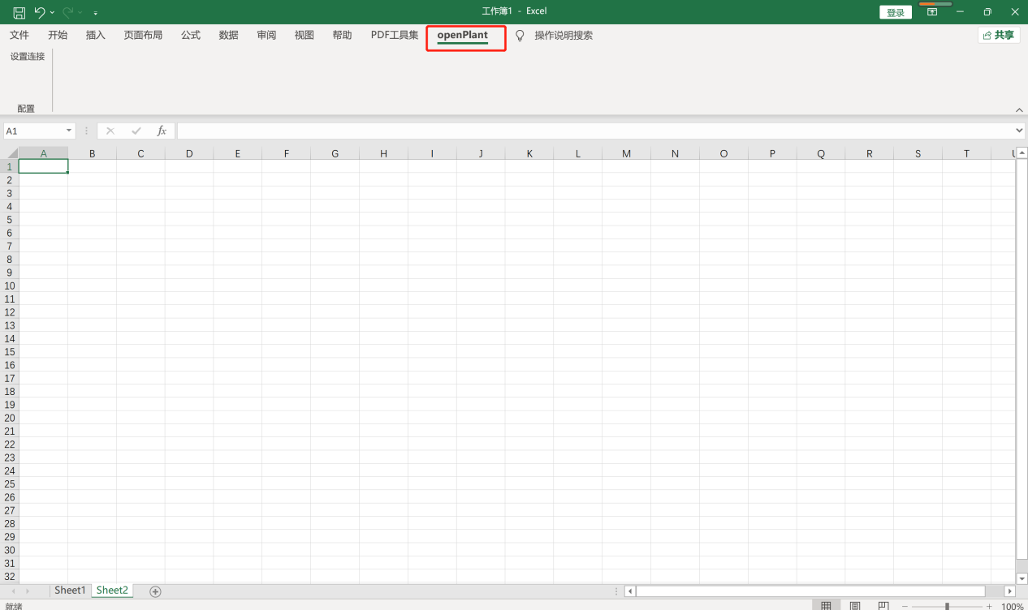Screen dimensions: 1028x610
Task: Click the lightbulb search icon
Action: (520, 36)
